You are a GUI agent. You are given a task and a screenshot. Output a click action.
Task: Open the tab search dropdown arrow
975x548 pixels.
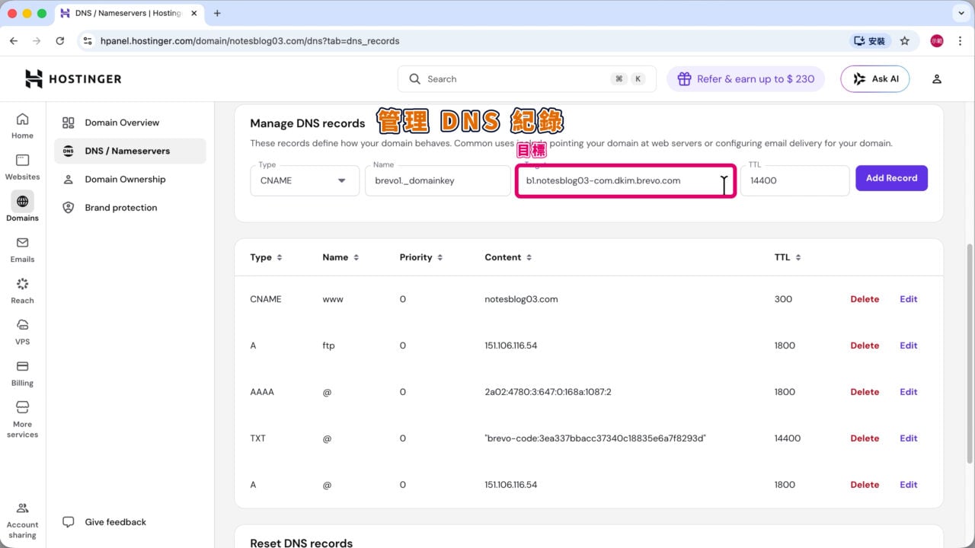pyautogui.click(x=960, y=13)
